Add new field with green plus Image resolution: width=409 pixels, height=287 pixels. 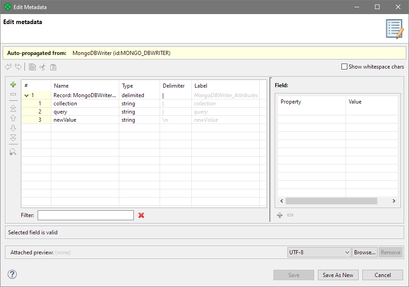click(x=13, y=84)
